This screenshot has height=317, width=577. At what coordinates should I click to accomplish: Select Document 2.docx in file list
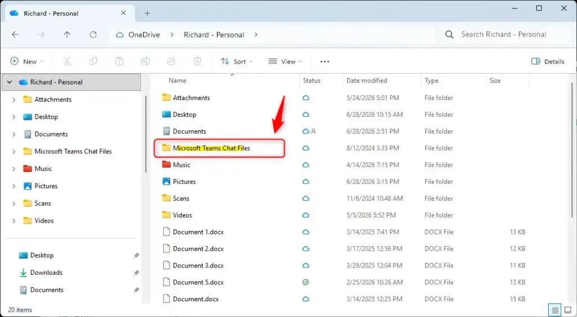[x=198, y=249]
